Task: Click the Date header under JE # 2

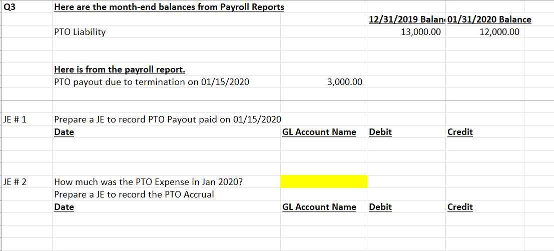Action: pos(64,207)
